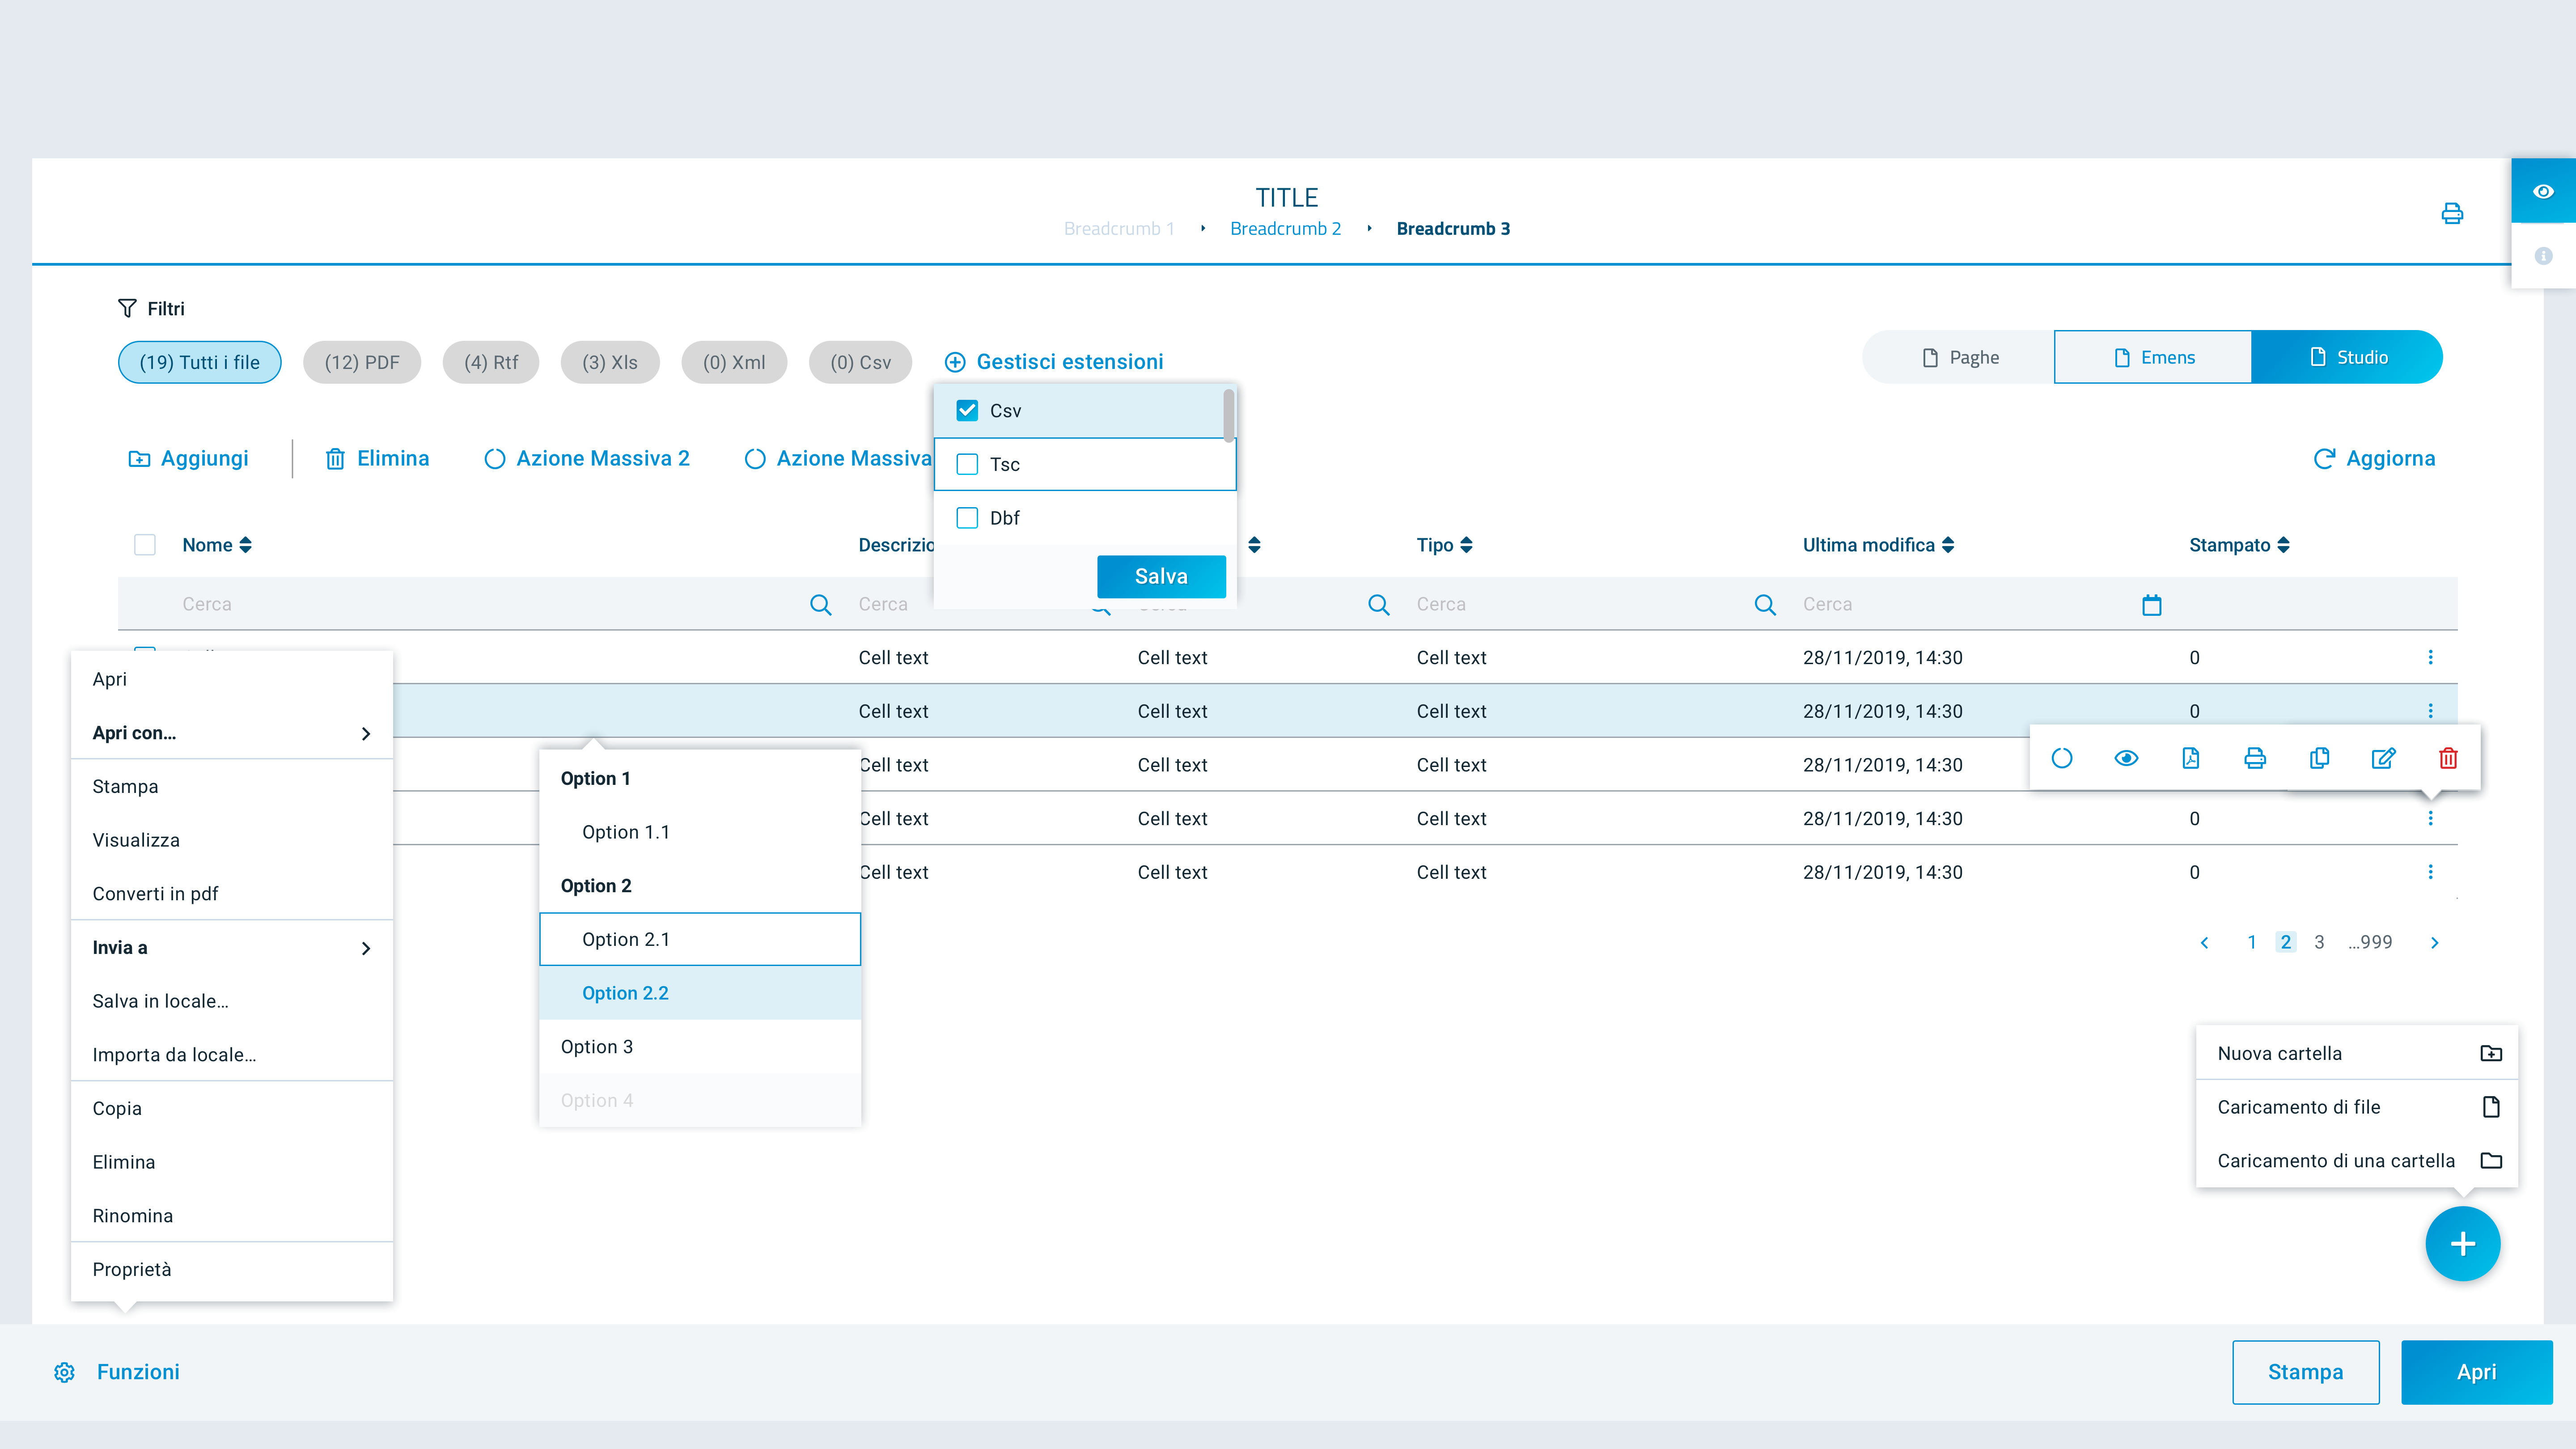Select Option 2.1 in the submenu
Viewport: 2576px width, 1449px height.
click(700, 939)
